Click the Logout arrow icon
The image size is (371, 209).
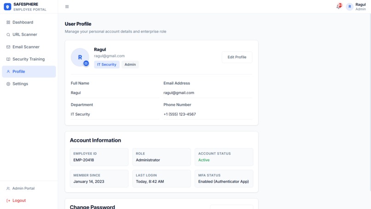coord(8,200)
